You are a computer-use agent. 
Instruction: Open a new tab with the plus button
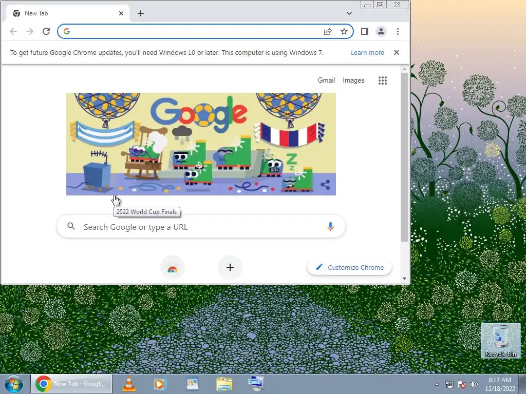(141, 13)
